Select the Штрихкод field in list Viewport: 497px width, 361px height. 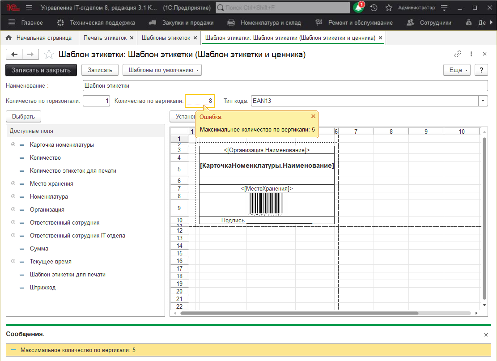42,288
